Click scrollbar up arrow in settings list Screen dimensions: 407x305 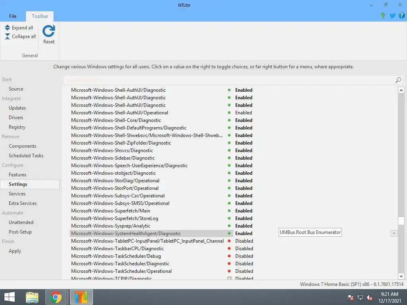point(401,90)
